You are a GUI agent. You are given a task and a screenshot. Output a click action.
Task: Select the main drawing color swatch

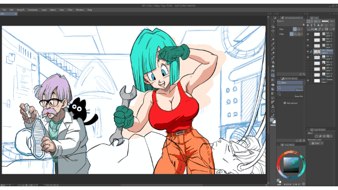coord(272,120)
